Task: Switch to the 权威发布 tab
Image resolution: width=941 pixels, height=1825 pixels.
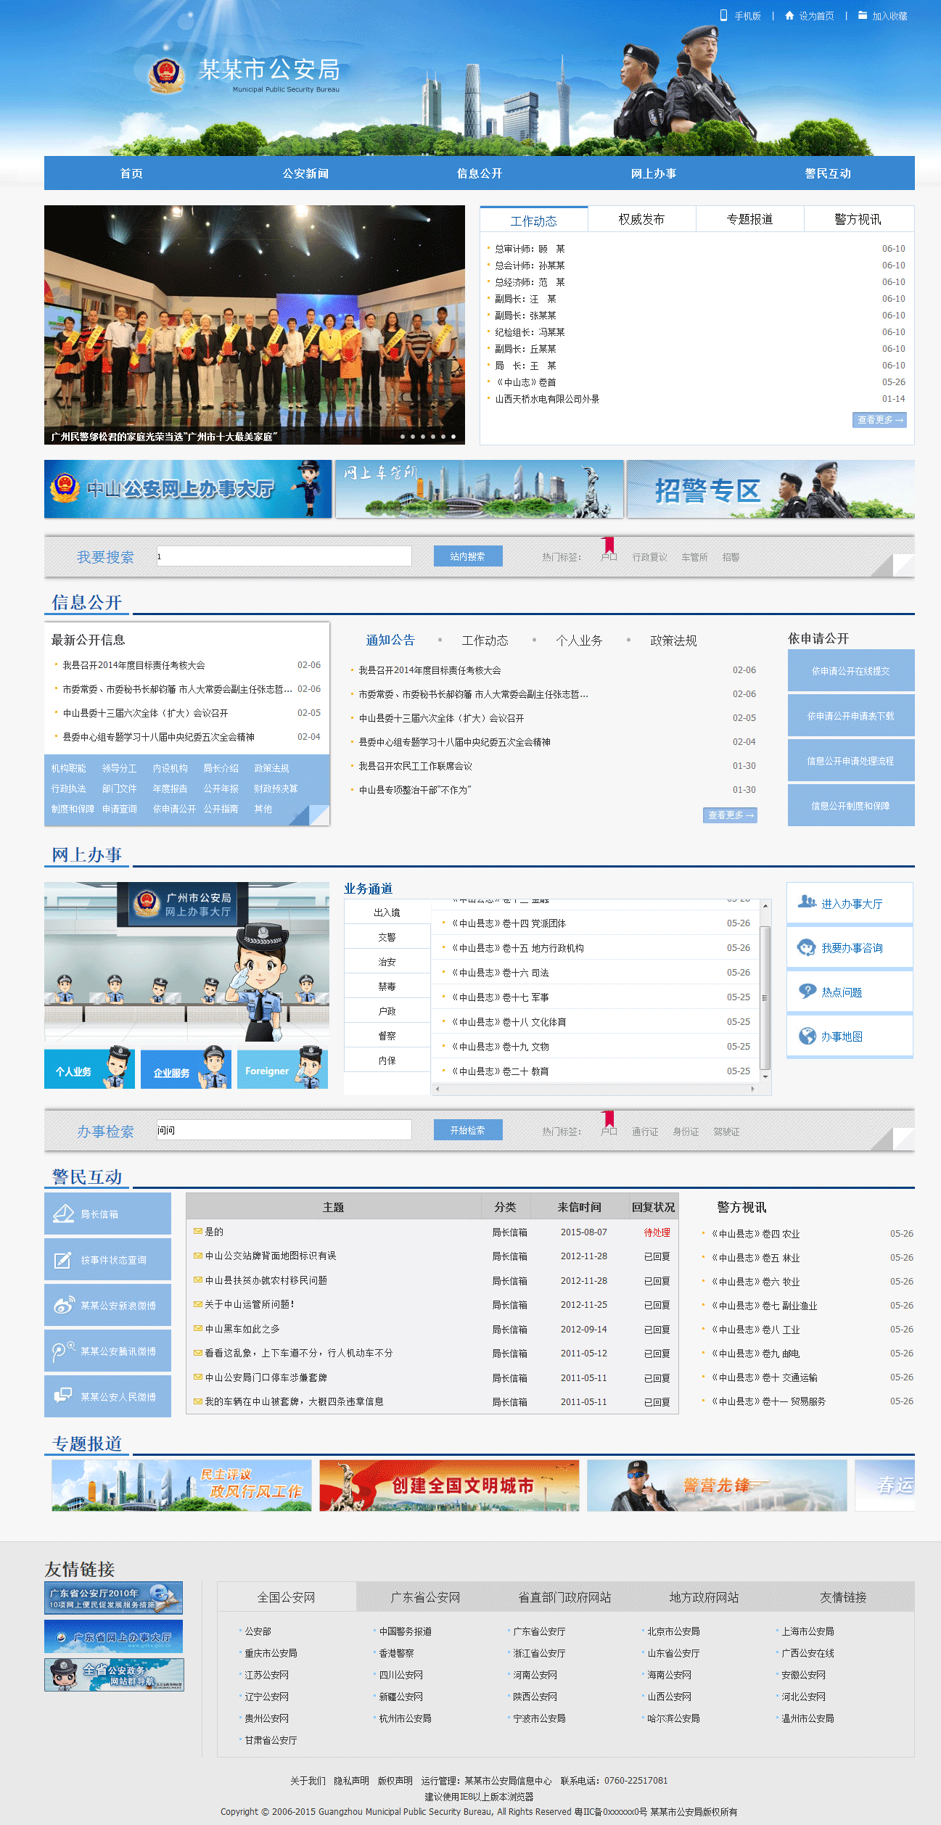Action: click(641, 219)
